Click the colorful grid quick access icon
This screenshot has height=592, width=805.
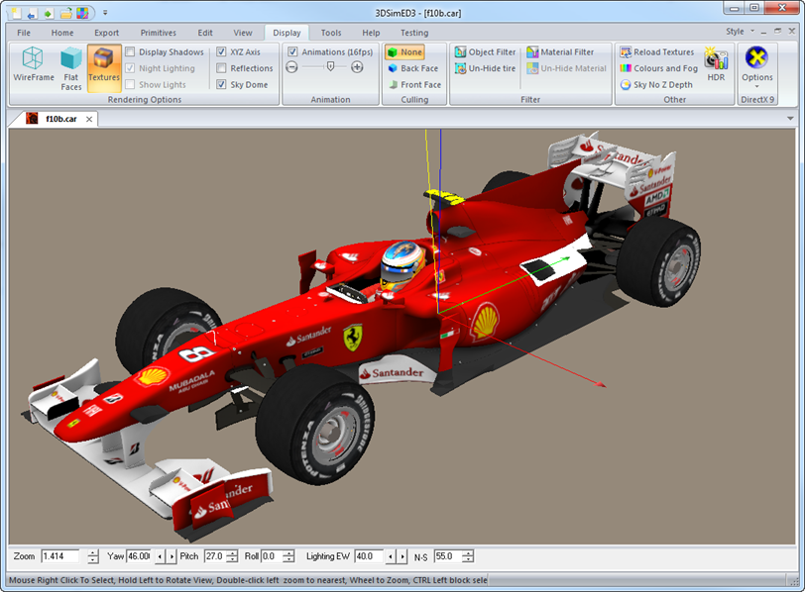82,13
